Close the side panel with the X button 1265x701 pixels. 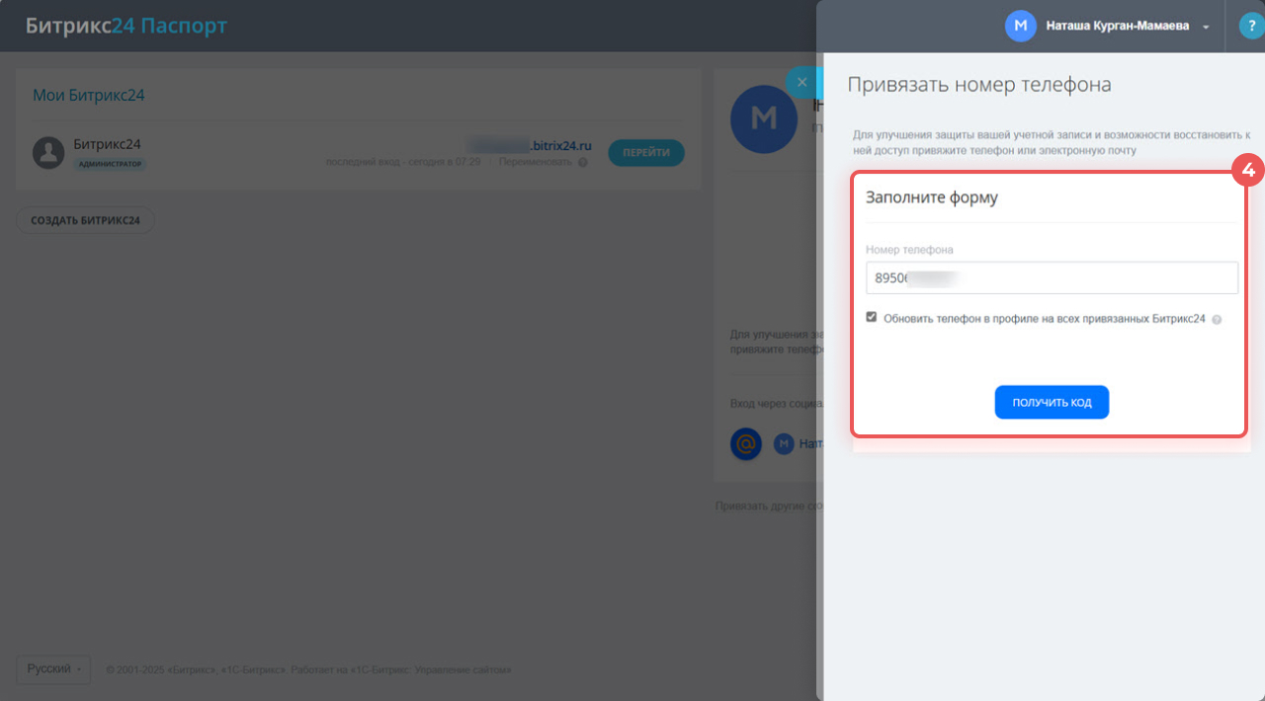(x=801, y=82)
